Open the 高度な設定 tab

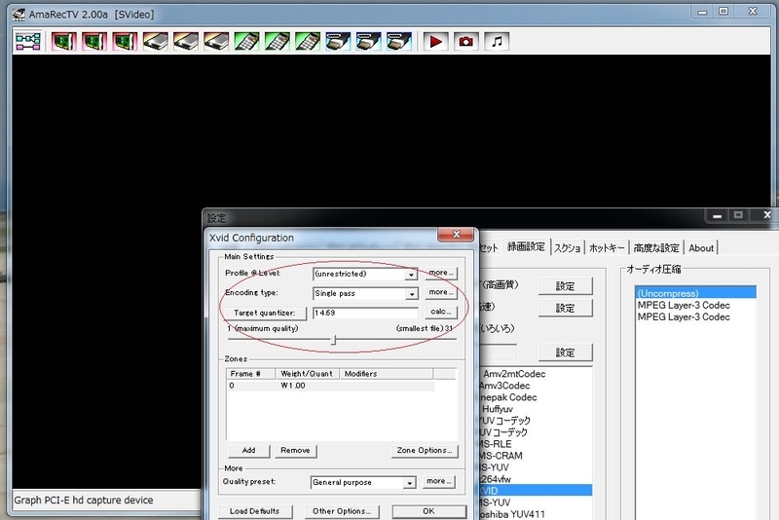coord(656,248)
